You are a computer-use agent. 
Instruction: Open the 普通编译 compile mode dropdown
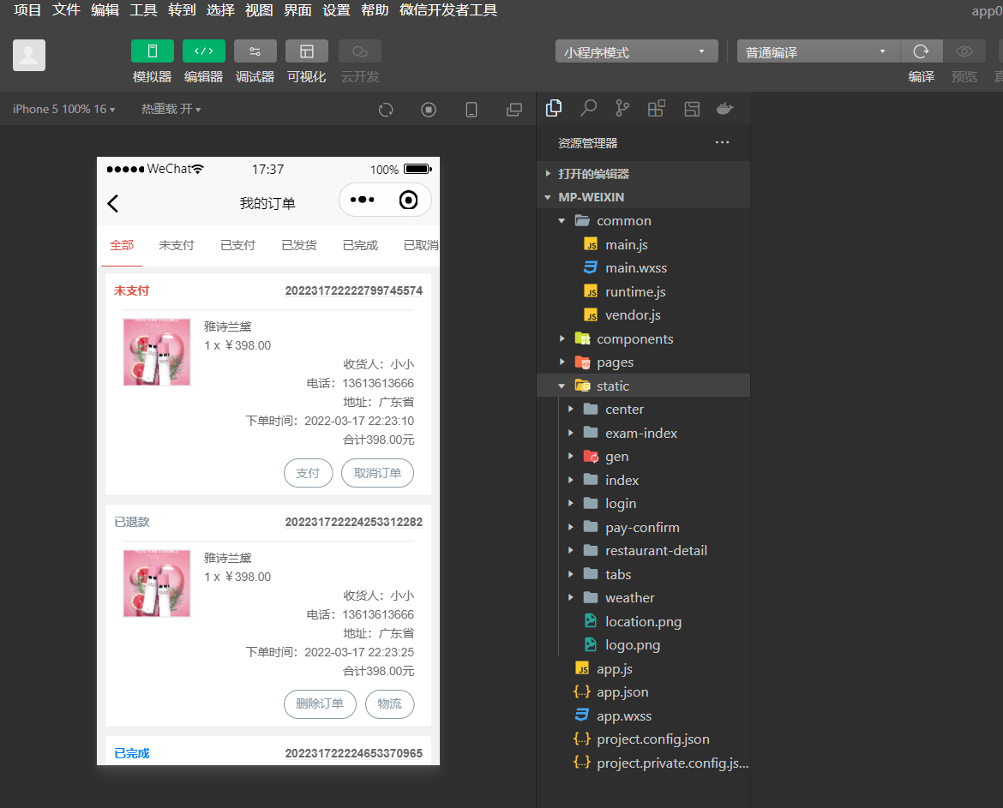tap(818, 51)
